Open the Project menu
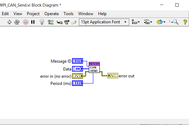 33,14
